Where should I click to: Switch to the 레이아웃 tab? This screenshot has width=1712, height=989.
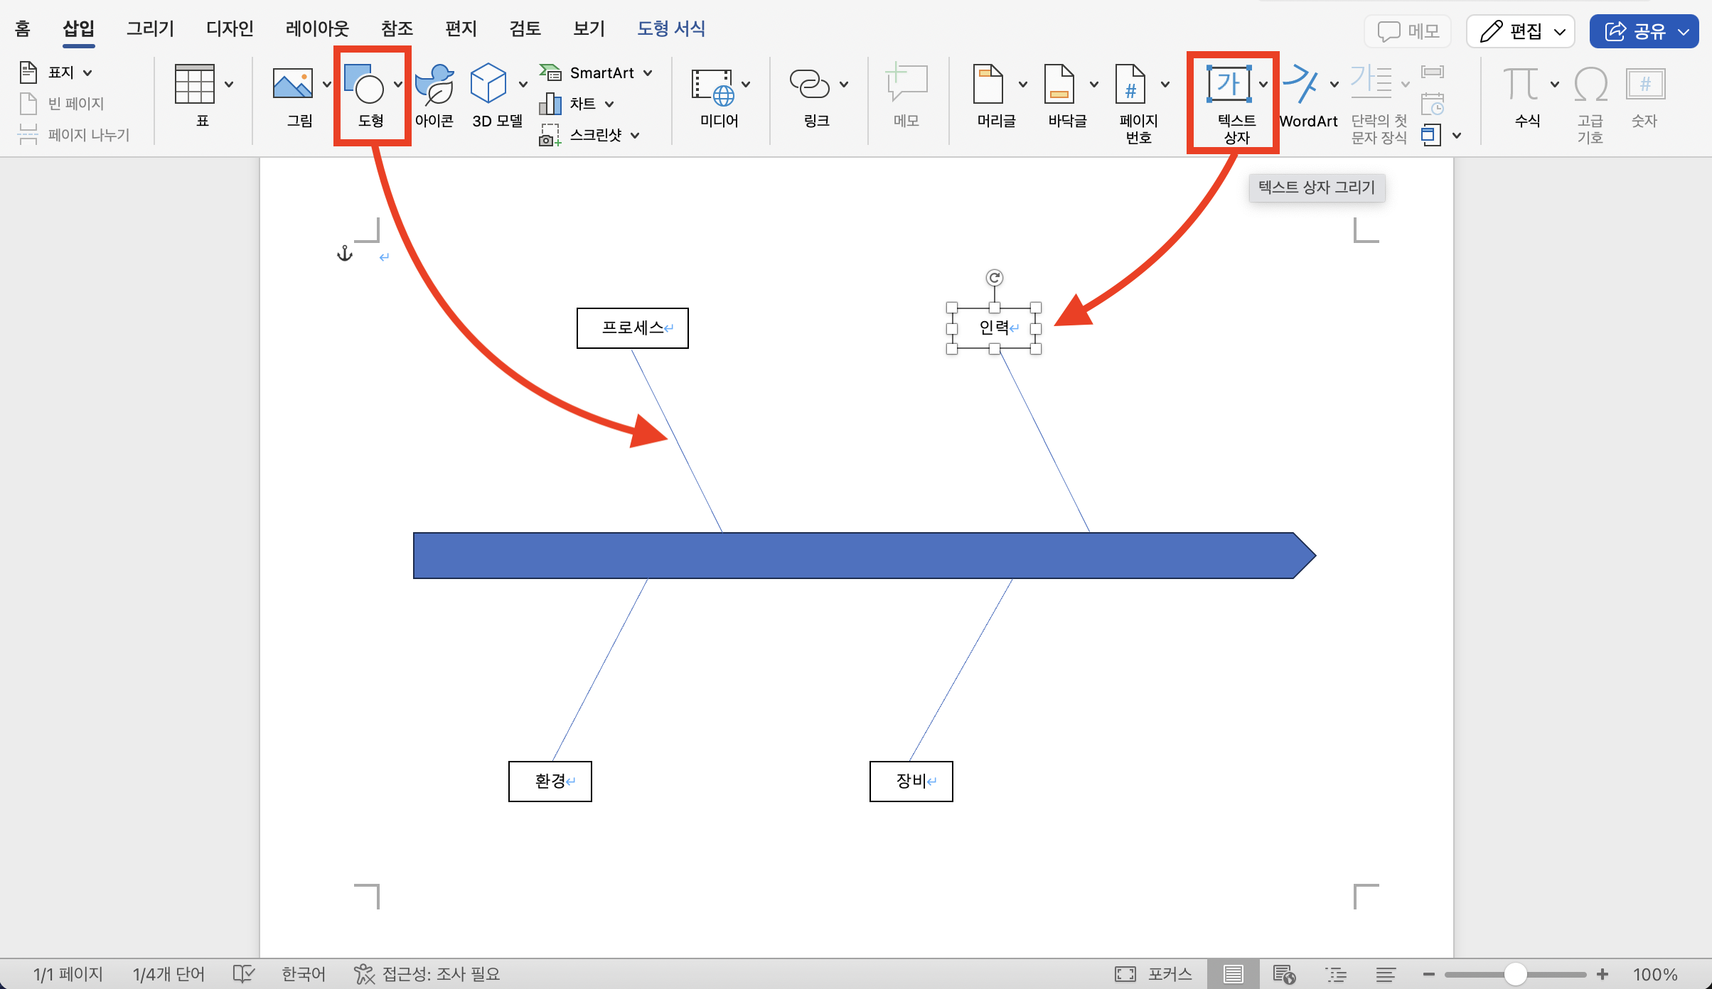click(317, 28)
